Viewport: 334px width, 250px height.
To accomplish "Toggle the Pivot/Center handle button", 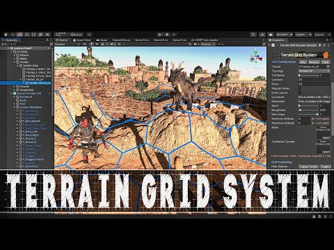I will tap(61, 35).
